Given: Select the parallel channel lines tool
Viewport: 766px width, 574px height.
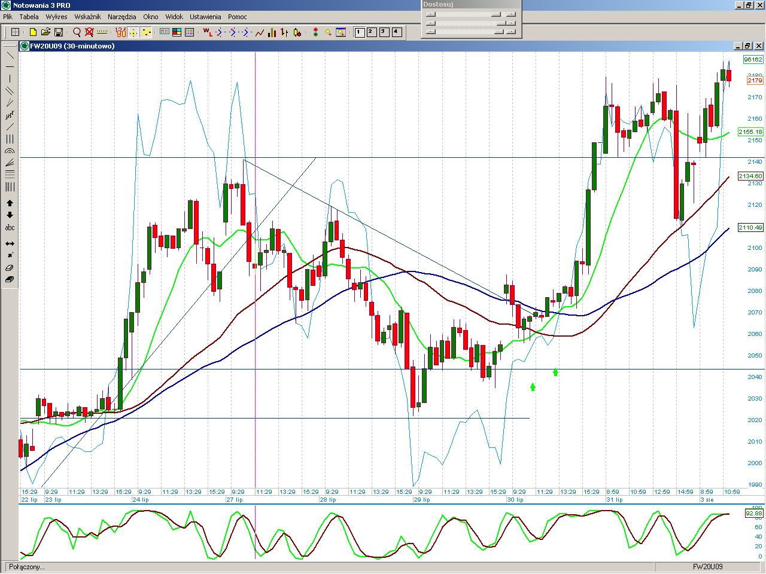Looking at the screenshot, I should click(10, 90).
